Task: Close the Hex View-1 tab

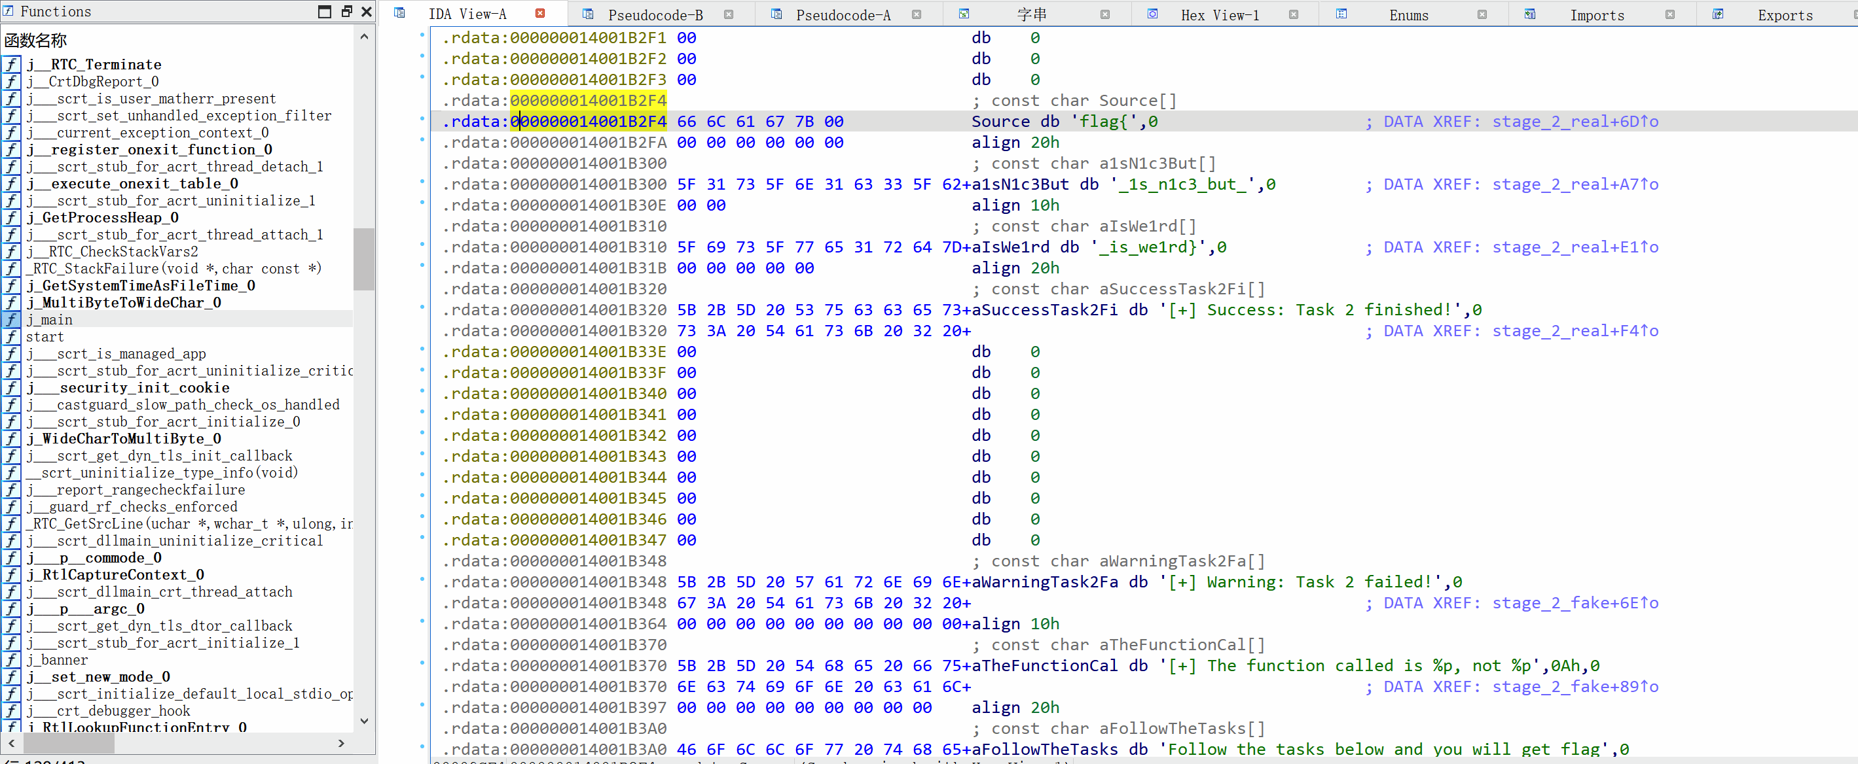Action: tap(1293, 14)
